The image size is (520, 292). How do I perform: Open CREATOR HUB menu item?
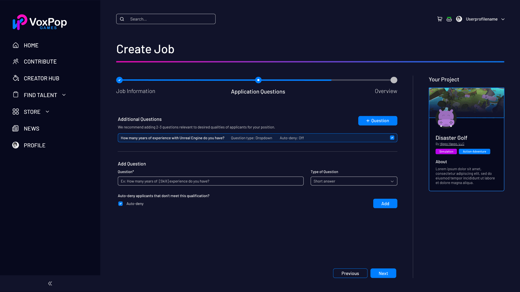pyautogui.click(x=41, y=78)
